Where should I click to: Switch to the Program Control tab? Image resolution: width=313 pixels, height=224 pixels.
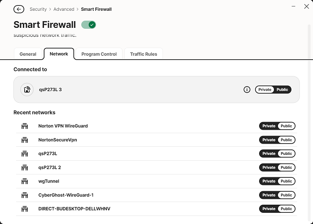[99, 54]
